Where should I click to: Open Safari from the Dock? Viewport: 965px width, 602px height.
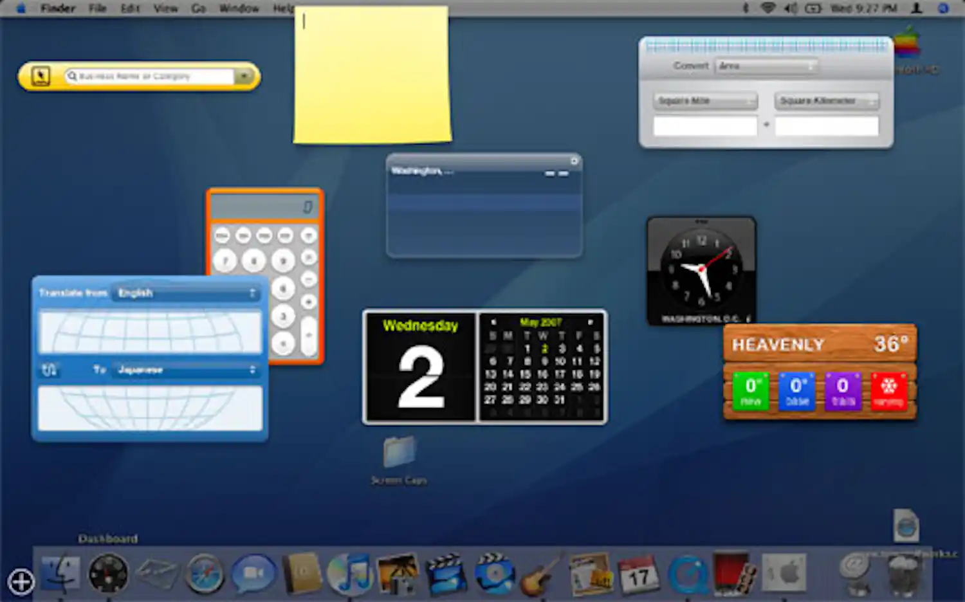click(205, 574)
